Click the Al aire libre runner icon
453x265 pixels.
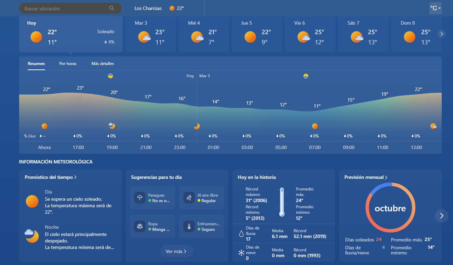point(189,198)
